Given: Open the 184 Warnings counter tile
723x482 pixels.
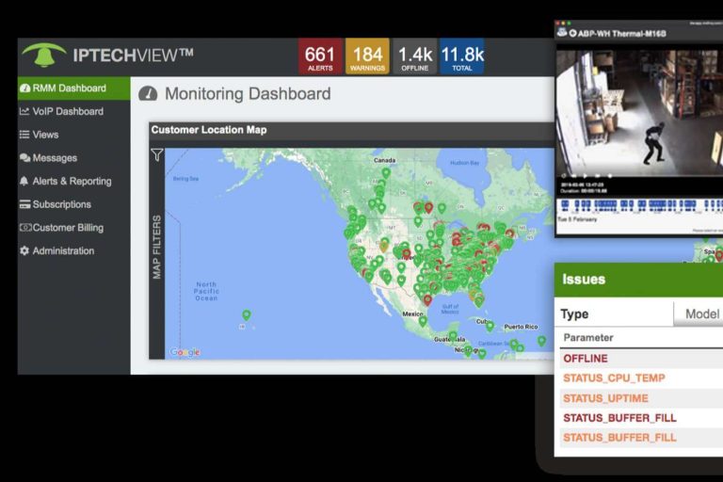Looking at the screenshot, I should [367, 56].
